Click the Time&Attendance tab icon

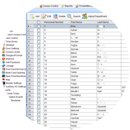(77, 6)
